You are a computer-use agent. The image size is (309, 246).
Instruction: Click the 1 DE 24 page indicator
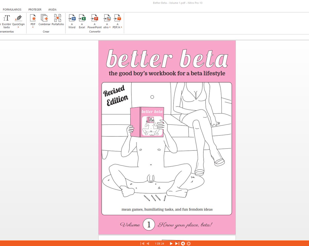coord(159,243)
